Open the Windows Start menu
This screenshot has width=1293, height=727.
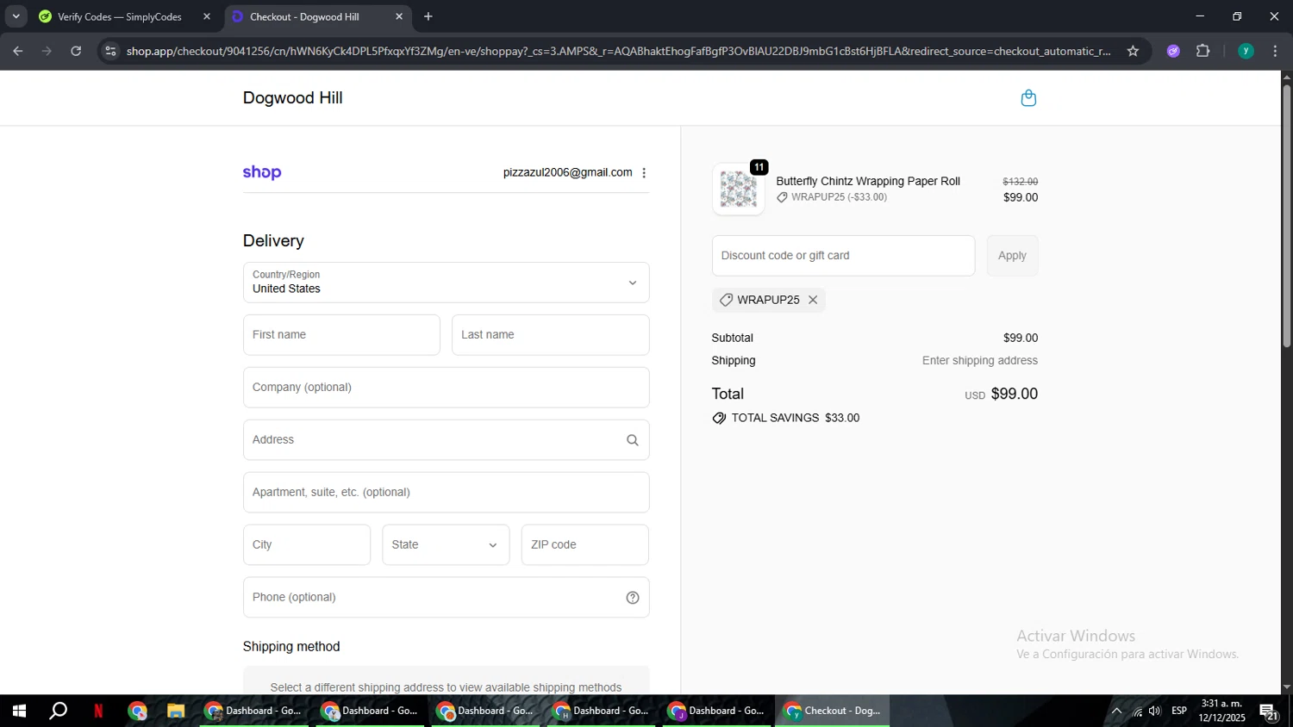click(19, 711)
